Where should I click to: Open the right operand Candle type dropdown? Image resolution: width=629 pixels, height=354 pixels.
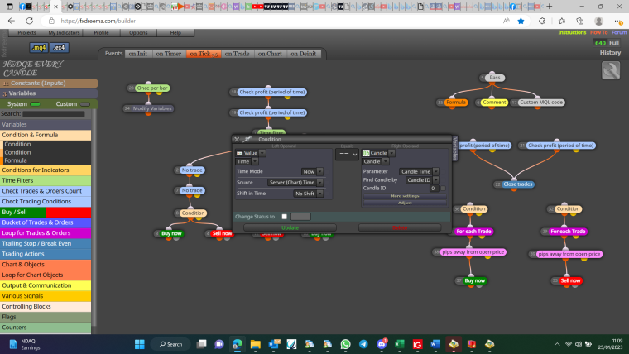click(x=391, y=153)
